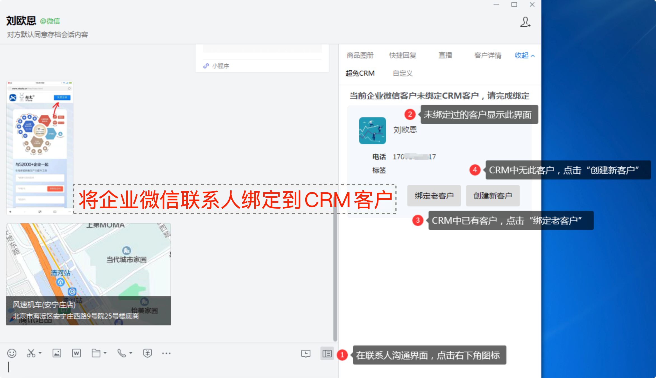Click contact name 刘欧恩 in header
The width and height of the screenshot is (656, 378).
pos(21,21)
